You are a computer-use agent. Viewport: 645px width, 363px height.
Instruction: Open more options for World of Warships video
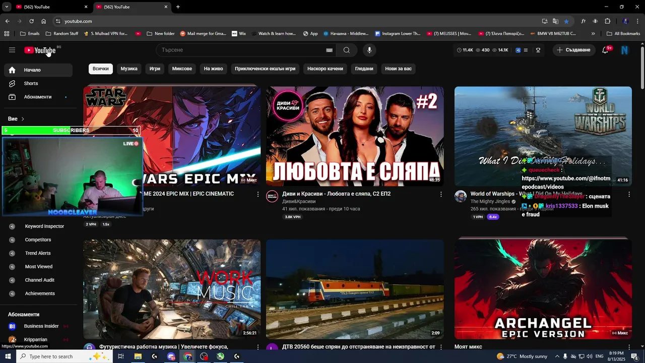(629, 194)
